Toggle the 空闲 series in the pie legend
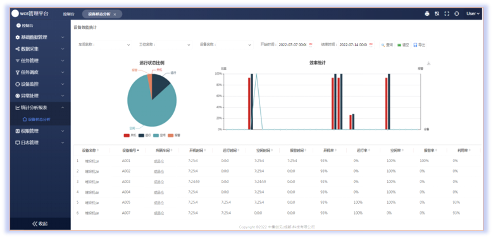This screenshot has width=493, height=238. click(159, 135)
